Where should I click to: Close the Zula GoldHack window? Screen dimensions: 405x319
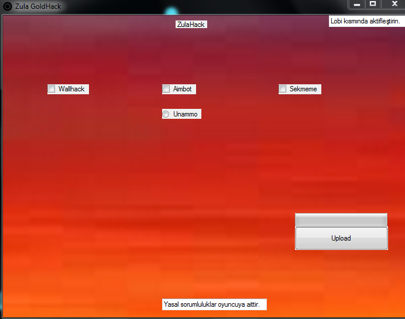click(394, 5)
